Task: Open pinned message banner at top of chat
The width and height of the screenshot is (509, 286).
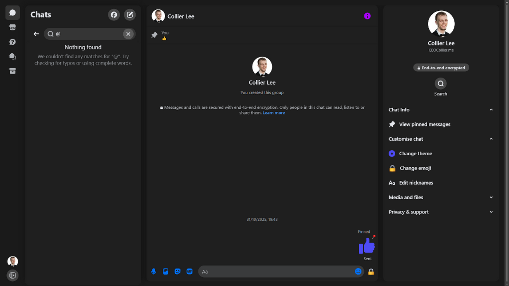Action: [262, 35]
